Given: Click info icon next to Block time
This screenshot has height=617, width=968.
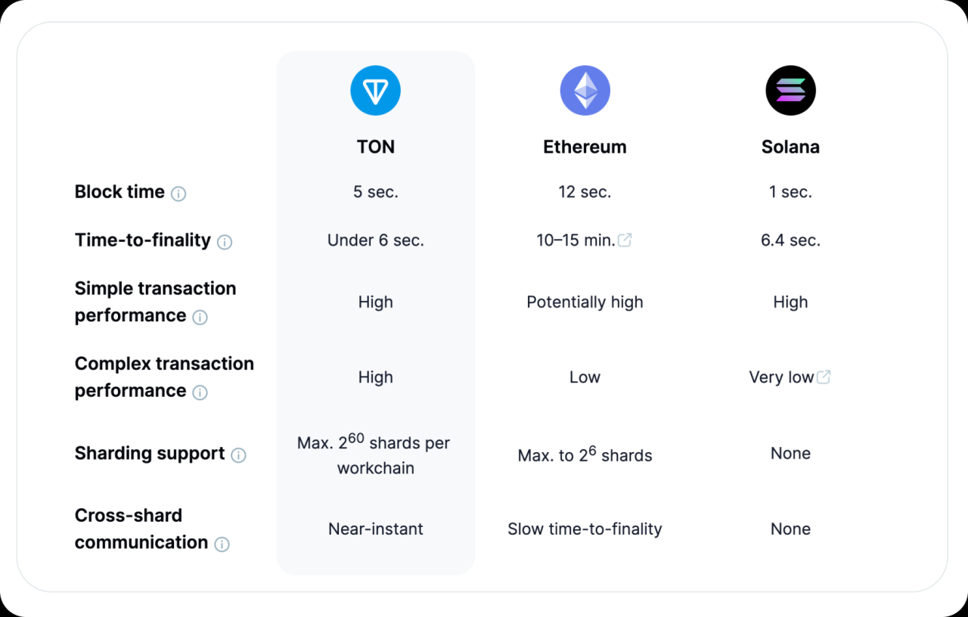Looking at the screenshot, I should point(178,194).
